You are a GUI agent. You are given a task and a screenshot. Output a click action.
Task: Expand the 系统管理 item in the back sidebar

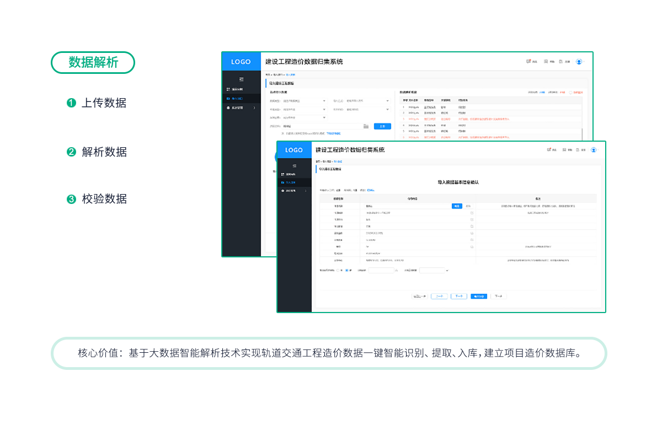coord(241,108)
